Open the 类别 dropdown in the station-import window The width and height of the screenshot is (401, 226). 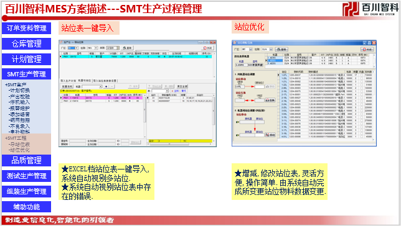click(x=113, y=48)
